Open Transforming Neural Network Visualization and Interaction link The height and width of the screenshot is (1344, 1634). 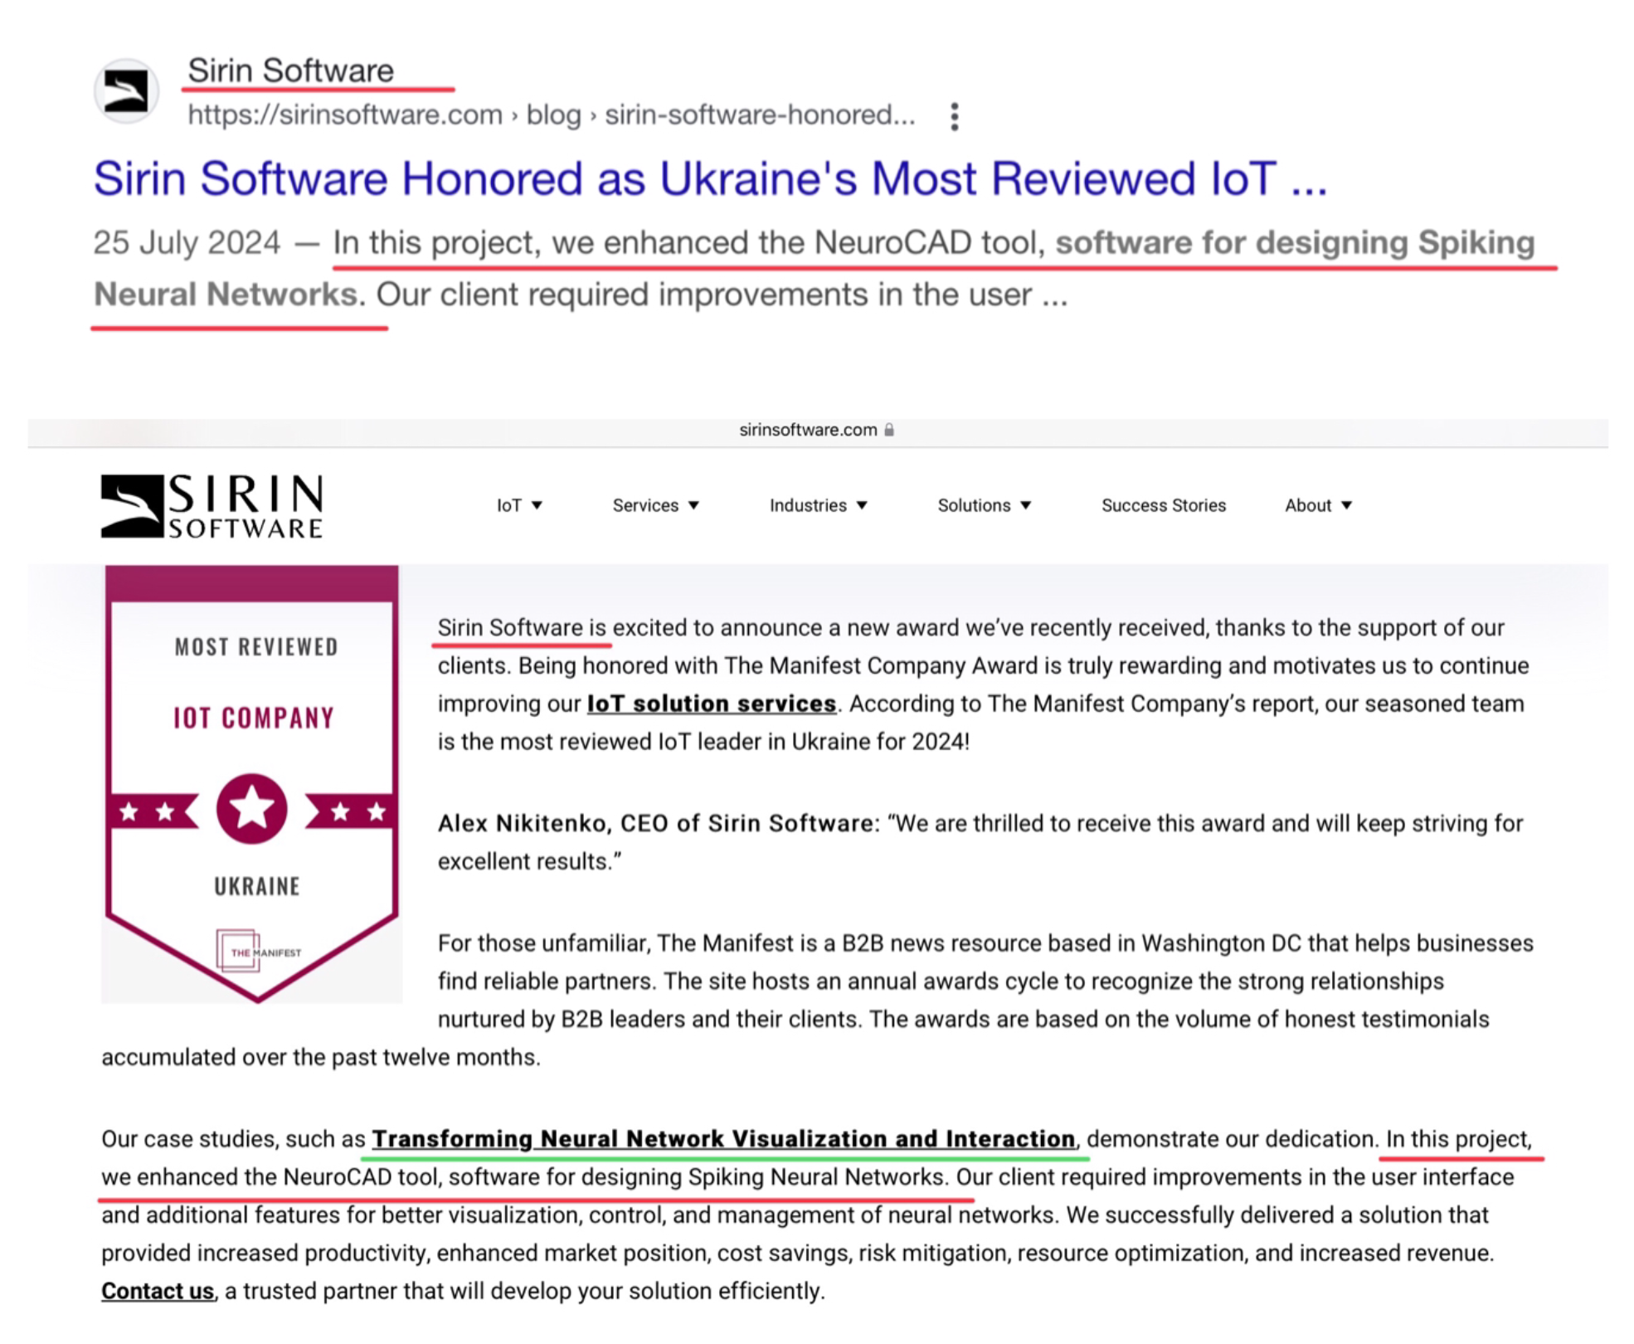tap(723, 1139)
